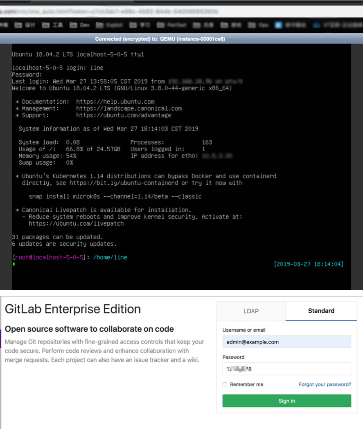Viewport: 363px width, 429px height.
Task: Click the "31 packages can be updated." line
Action: [57, 237]
